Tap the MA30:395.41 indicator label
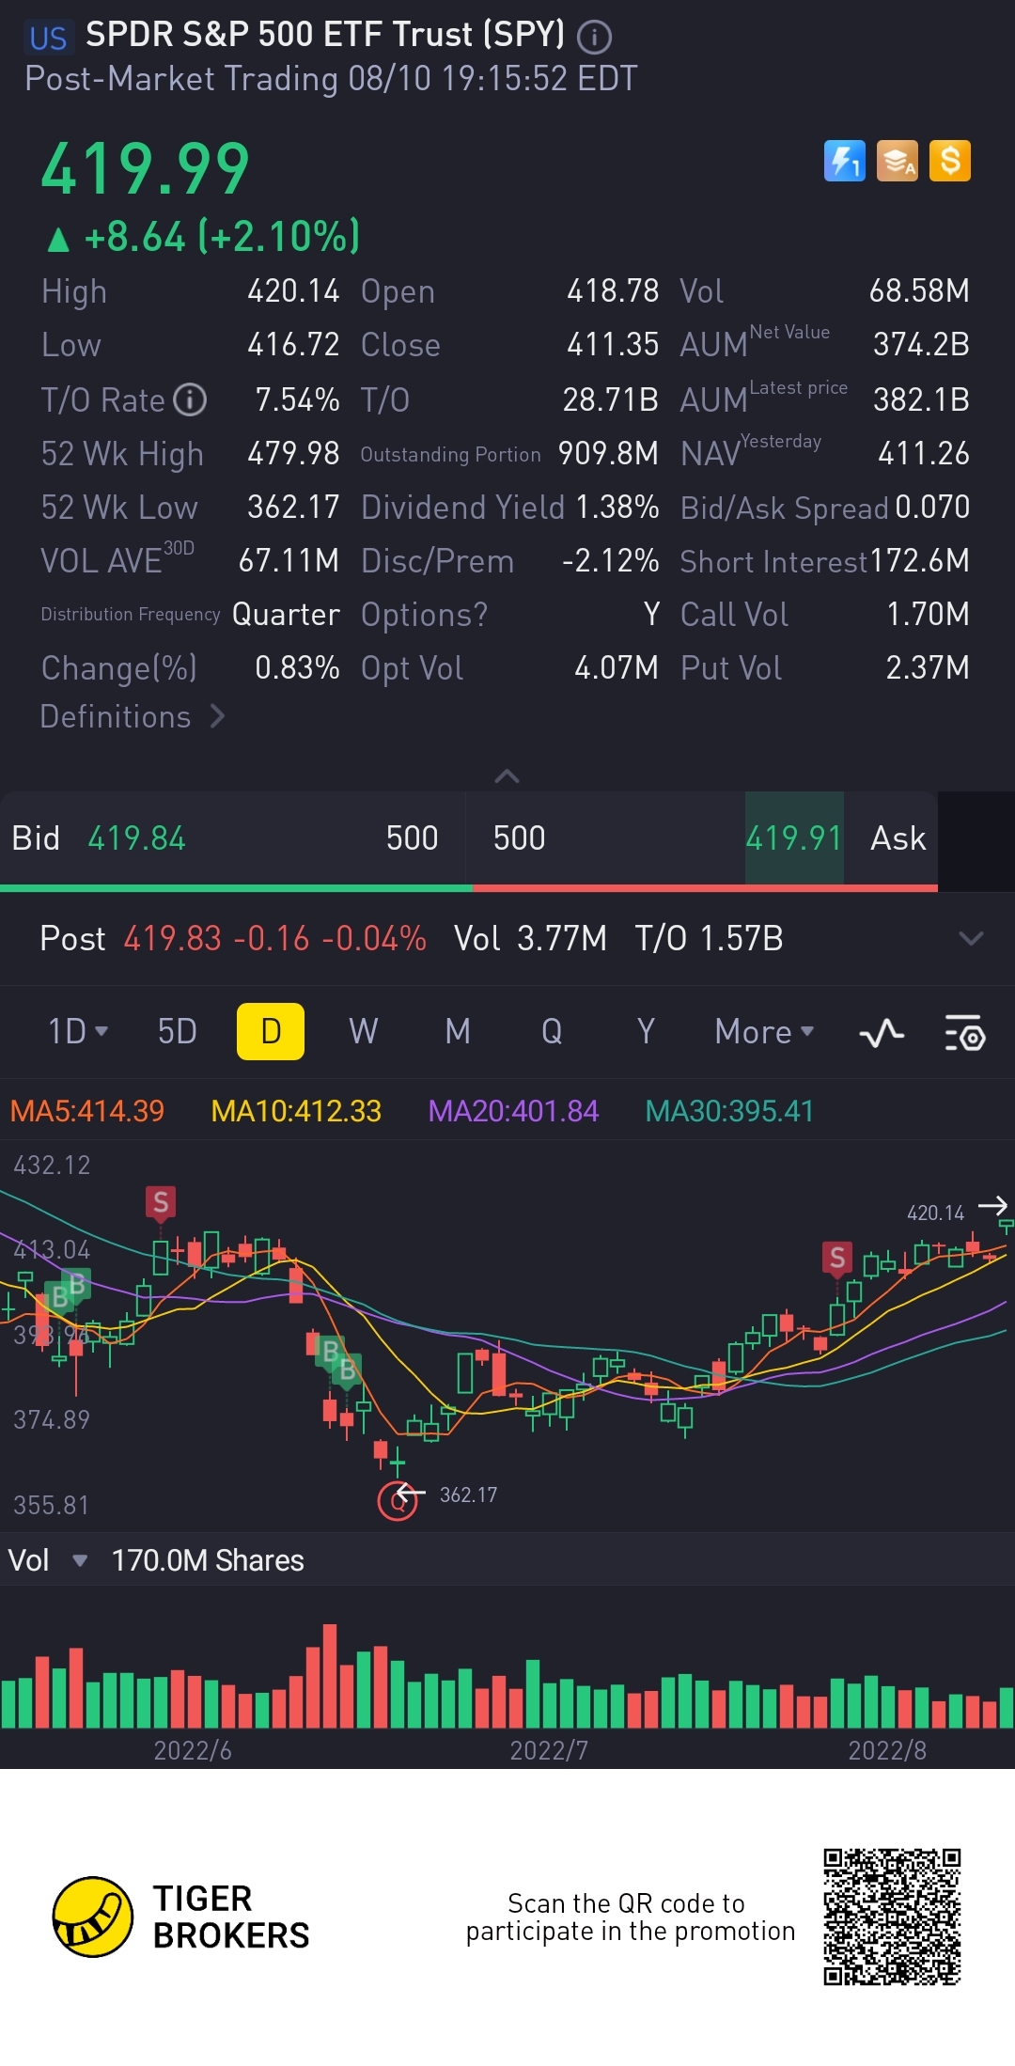Image resolution: width=1015 pixels, height=2066 pixels. point(729,1111)
